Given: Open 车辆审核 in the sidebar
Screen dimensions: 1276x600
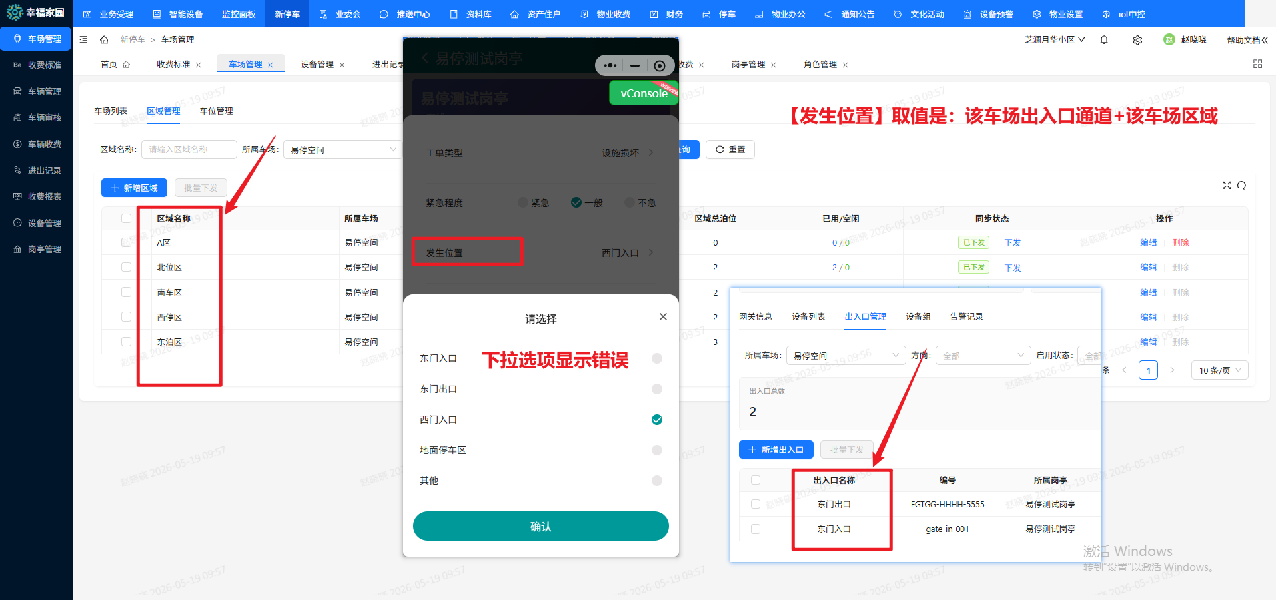Looking at the screenshot, I should pyautogui.click(x=37, y=117).
